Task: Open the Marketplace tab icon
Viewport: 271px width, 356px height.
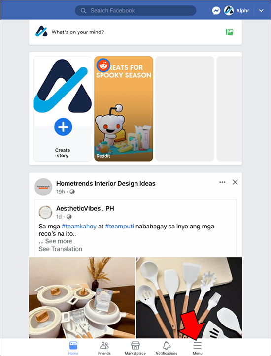Action: coord(135,346)
